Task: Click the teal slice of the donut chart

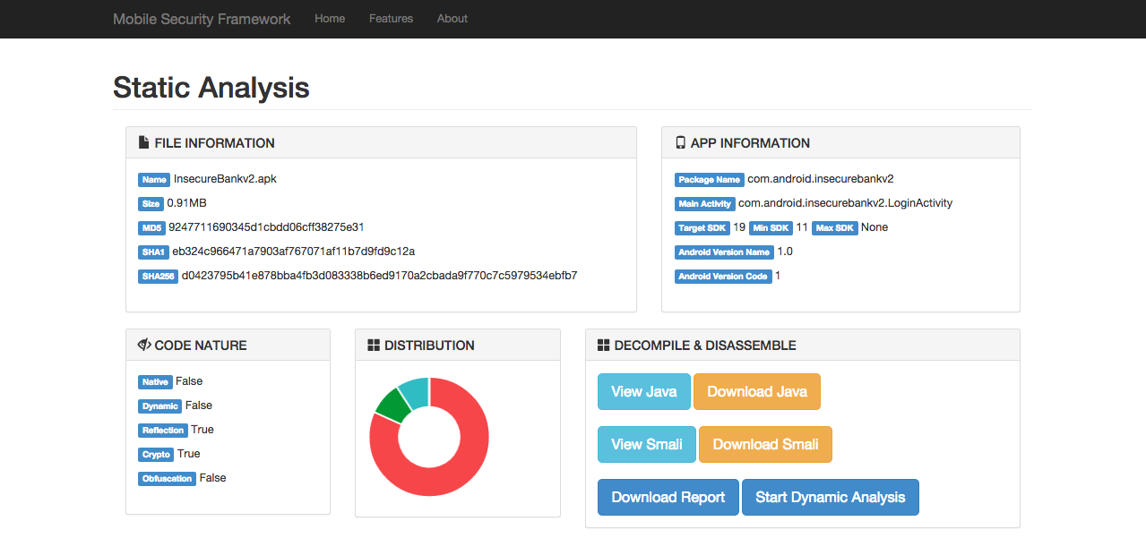Action: pyautogui.click(x=414, y=389)
